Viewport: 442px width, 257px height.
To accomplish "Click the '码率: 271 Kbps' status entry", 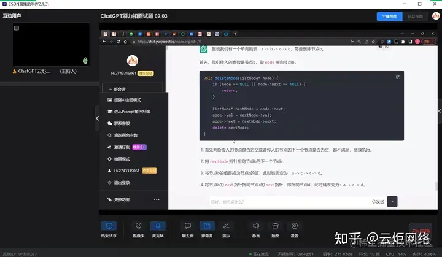I will tap(338, 254).
